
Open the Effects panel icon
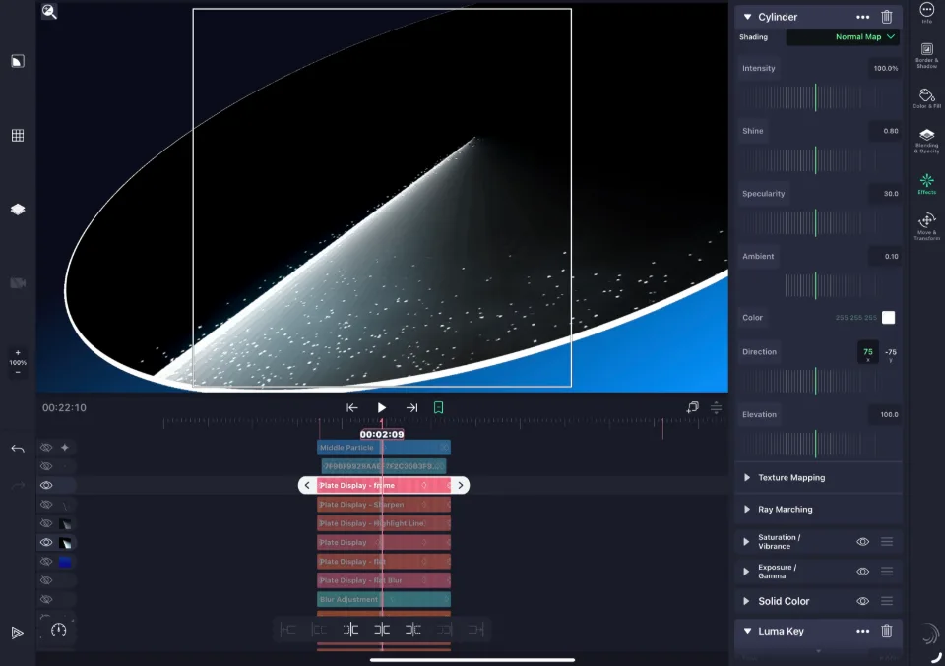point(926,183)
